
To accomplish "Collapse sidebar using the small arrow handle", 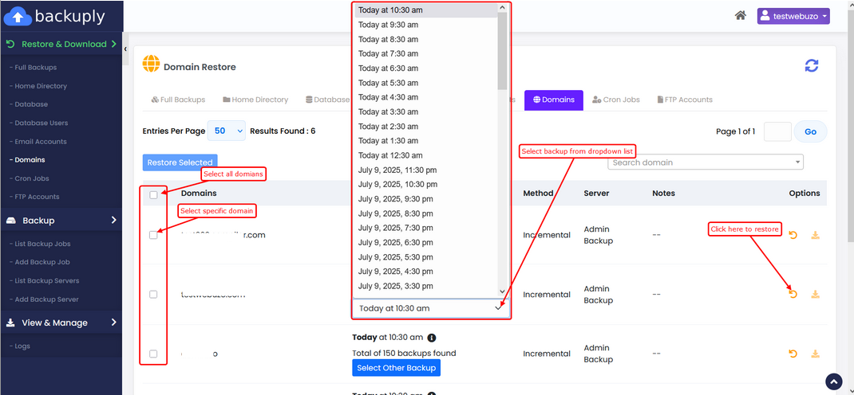I will tap(125, 49).
